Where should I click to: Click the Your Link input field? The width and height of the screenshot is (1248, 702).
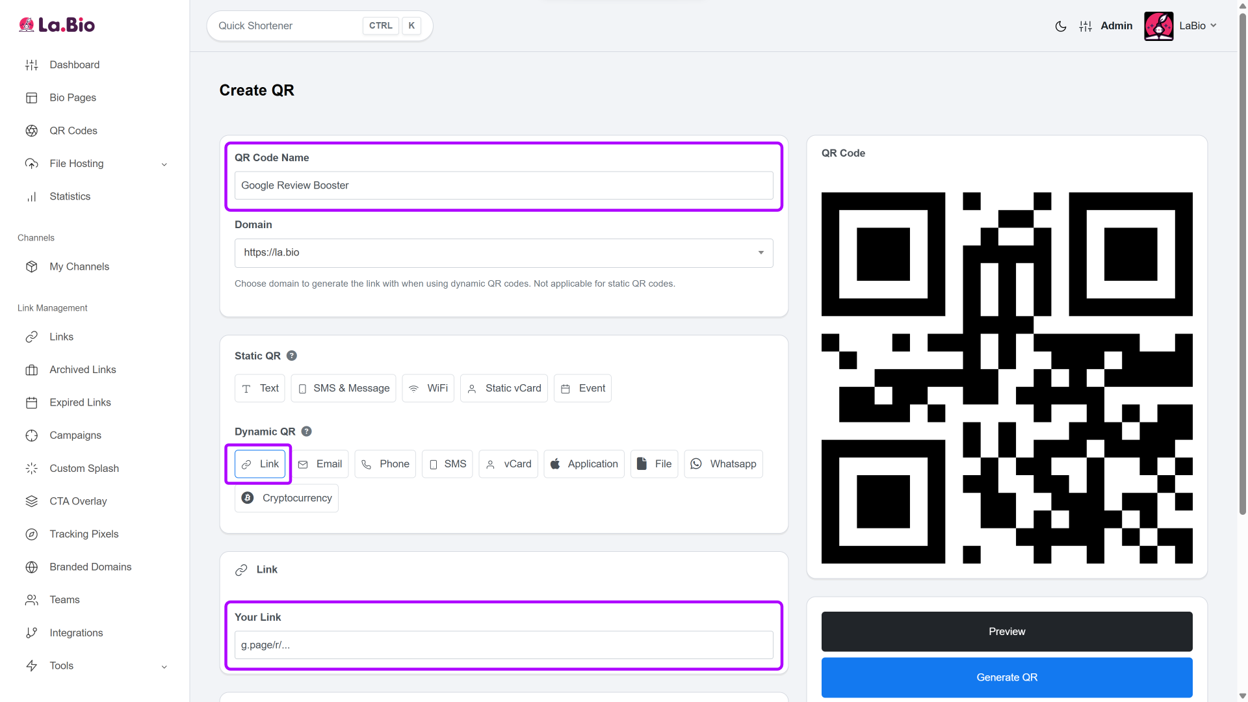(503, 645)
